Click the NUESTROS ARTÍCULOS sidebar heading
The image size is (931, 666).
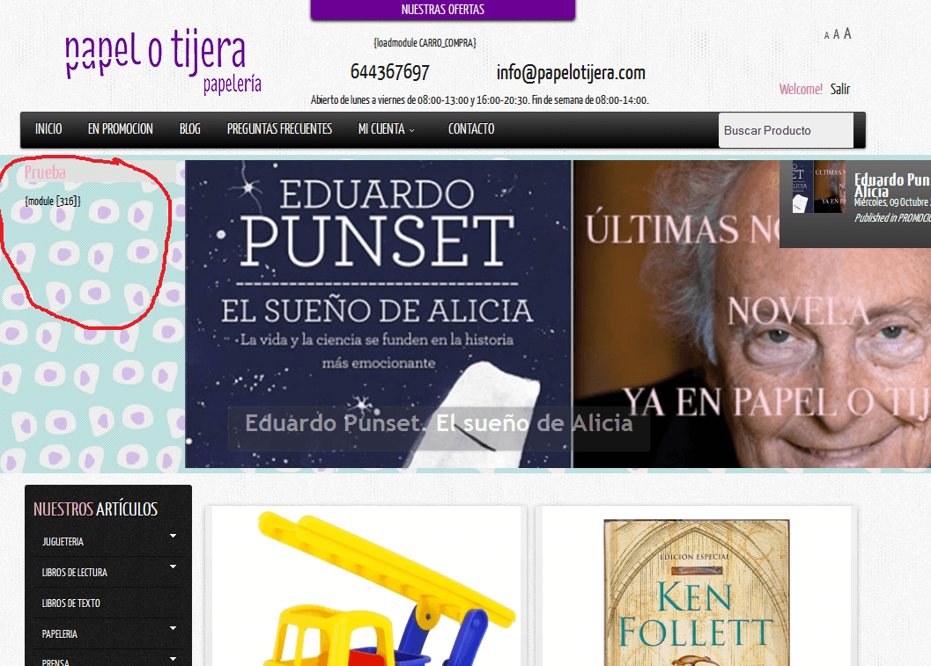pos(96,509)
